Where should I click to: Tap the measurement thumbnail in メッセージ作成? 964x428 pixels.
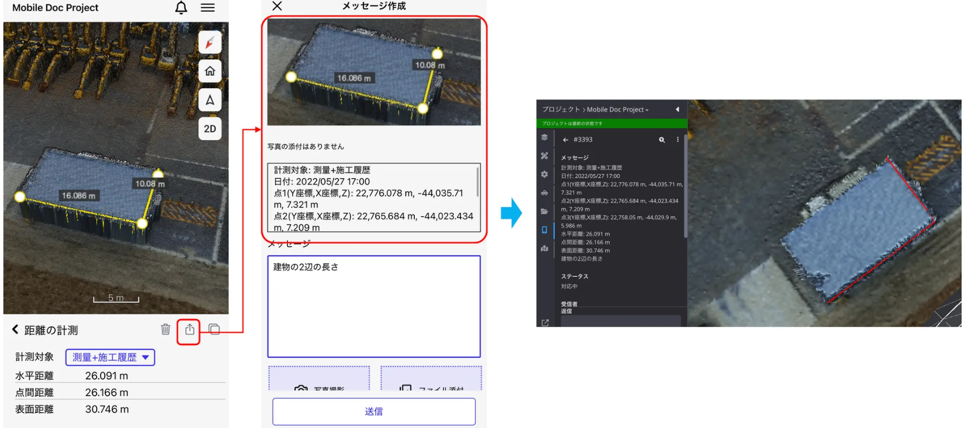point(374,72)
